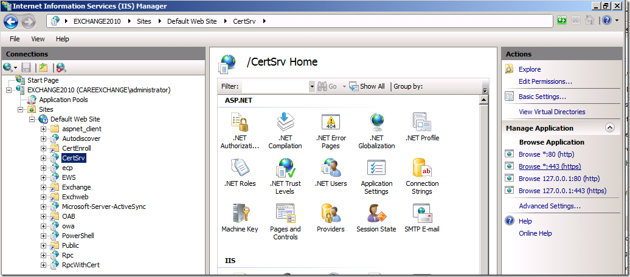Collapse the Sites tree node
630x277 pixels.
pyautogui.click(x=20, y=109)
